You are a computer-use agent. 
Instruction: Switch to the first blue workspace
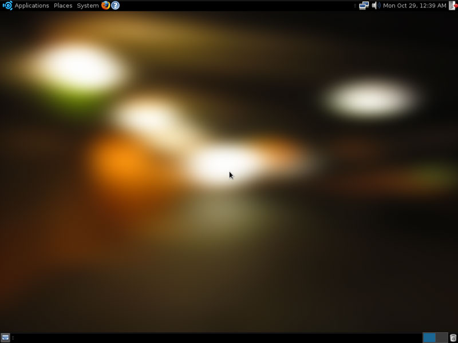[x=429, y=338]
